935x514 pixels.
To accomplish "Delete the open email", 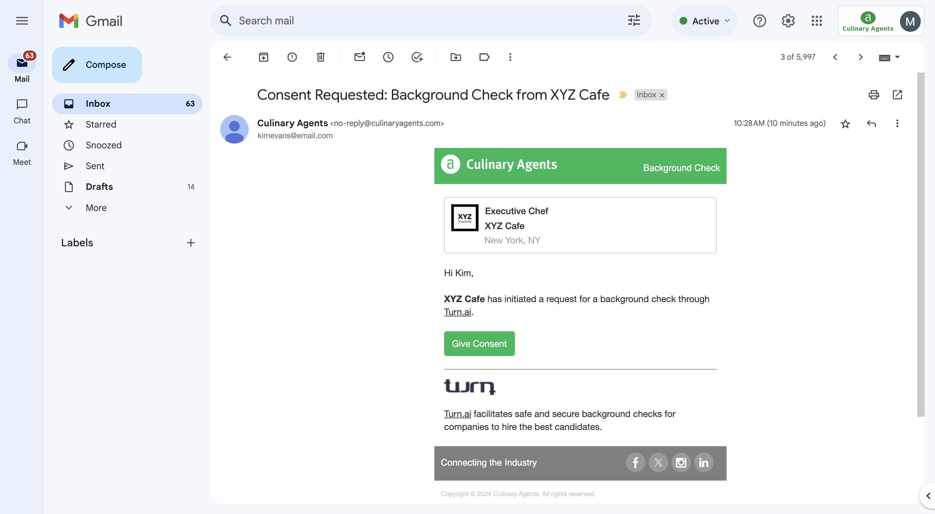I will pyautogui.click(x=320, y=57).
